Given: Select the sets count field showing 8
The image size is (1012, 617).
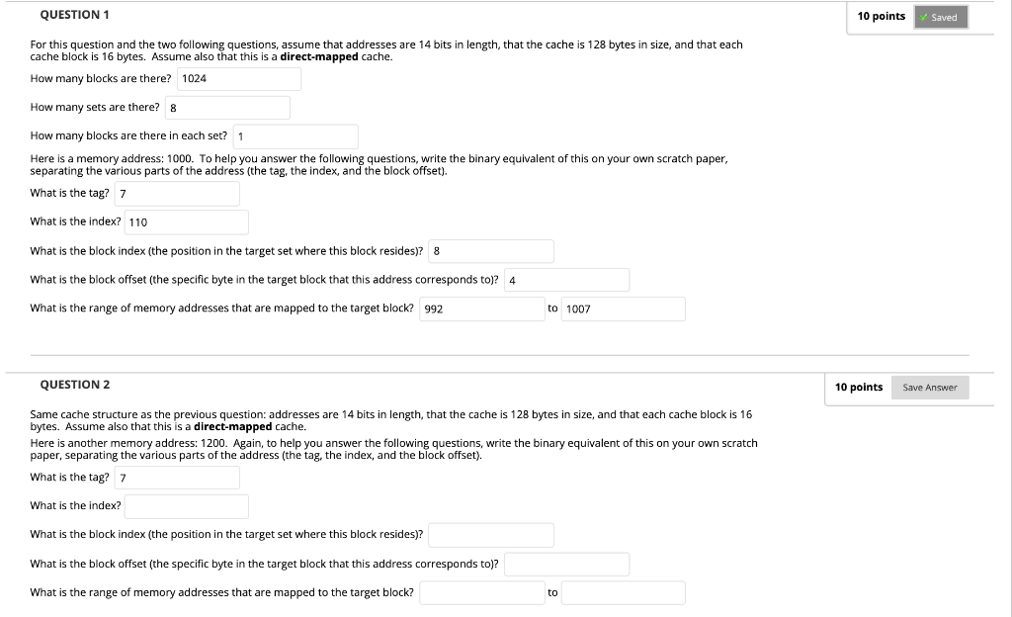Looking at the screenshot, I should click(227, 107).
